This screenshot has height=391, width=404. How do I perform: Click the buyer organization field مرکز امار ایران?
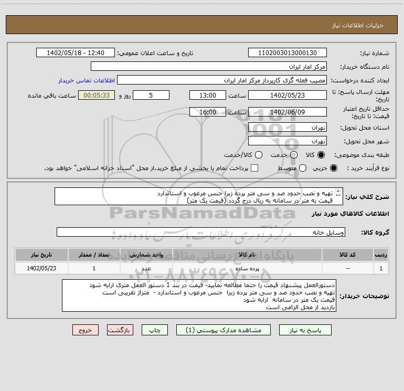coord(209,67)
